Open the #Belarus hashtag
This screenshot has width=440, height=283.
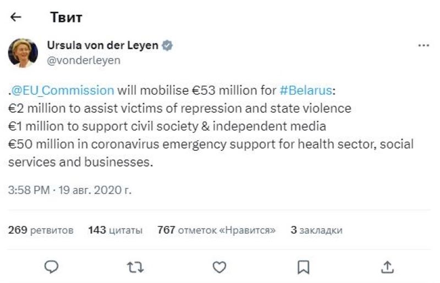(305, 91)
